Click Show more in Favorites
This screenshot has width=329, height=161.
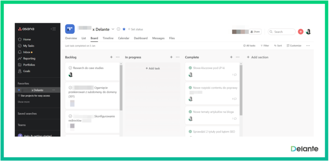[x=24, y=102]
